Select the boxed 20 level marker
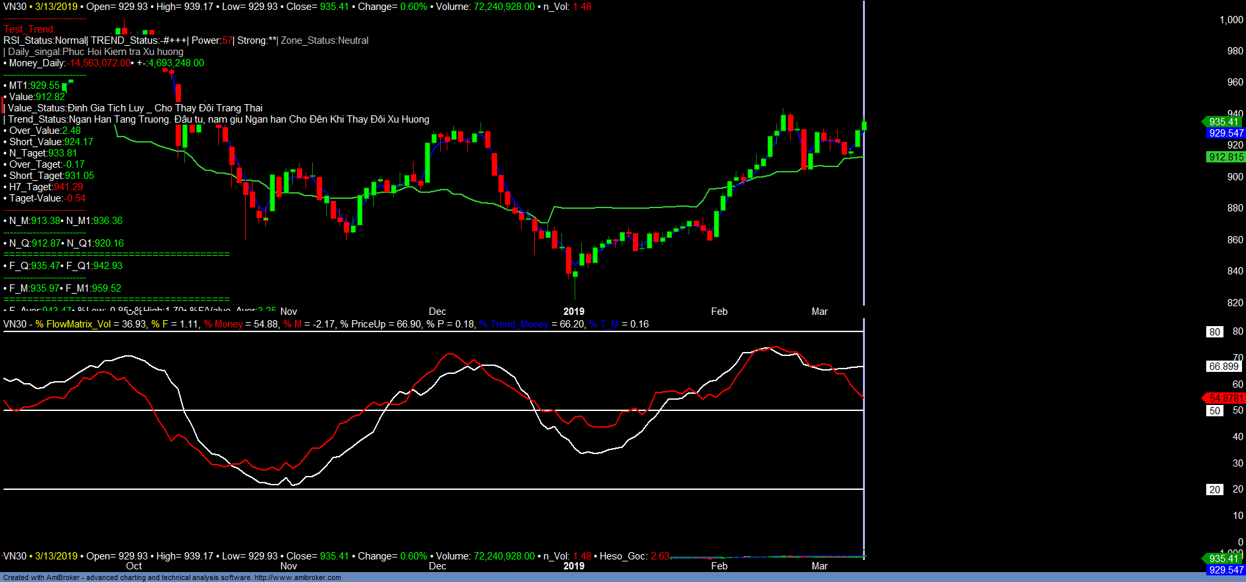The width and height of the screenshot is (1246, 582). point(1214,490)
